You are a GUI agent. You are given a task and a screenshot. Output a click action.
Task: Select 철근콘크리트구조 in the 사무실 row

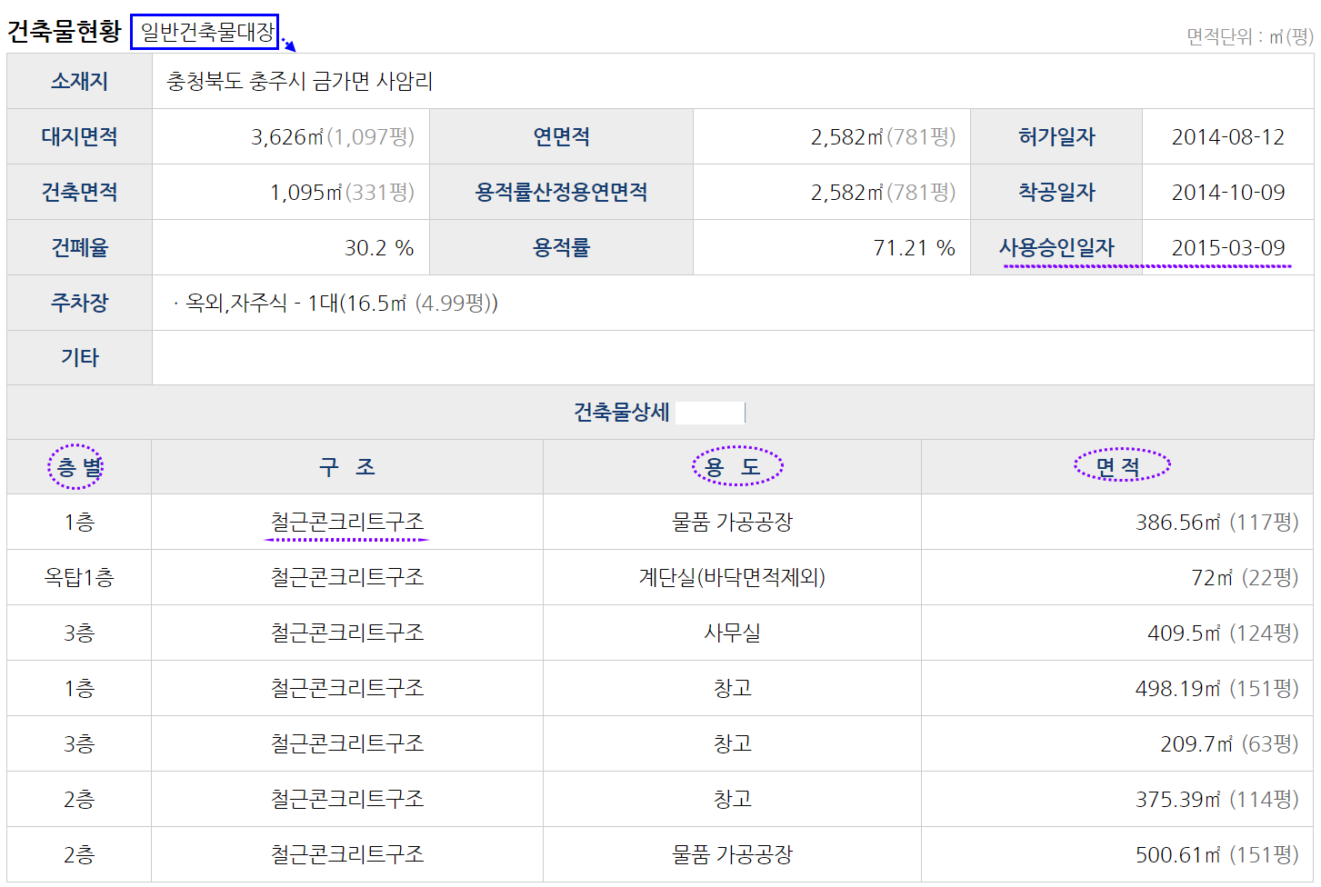point(346,633)
